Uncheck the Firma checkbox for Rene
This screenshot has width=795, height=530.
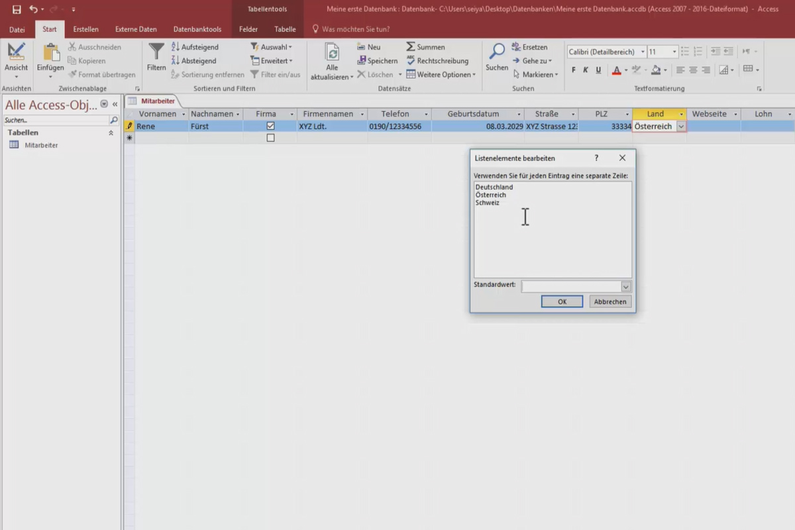click(x=270, y=126)
